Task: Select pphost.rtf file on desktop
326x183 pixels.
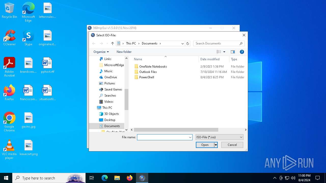Action: coord(47,66)
